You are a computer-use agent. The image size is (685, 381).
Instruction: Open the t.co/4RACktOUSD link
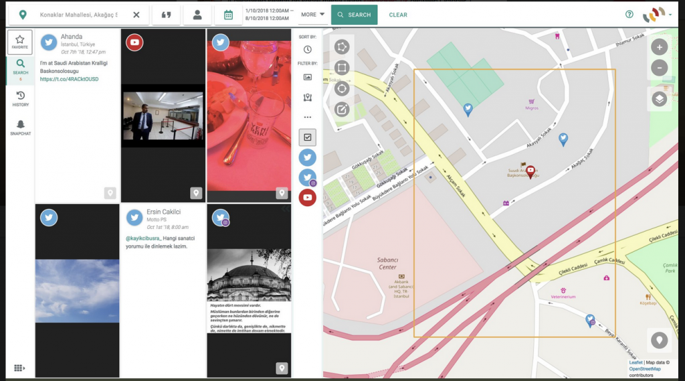click(69, 79)
